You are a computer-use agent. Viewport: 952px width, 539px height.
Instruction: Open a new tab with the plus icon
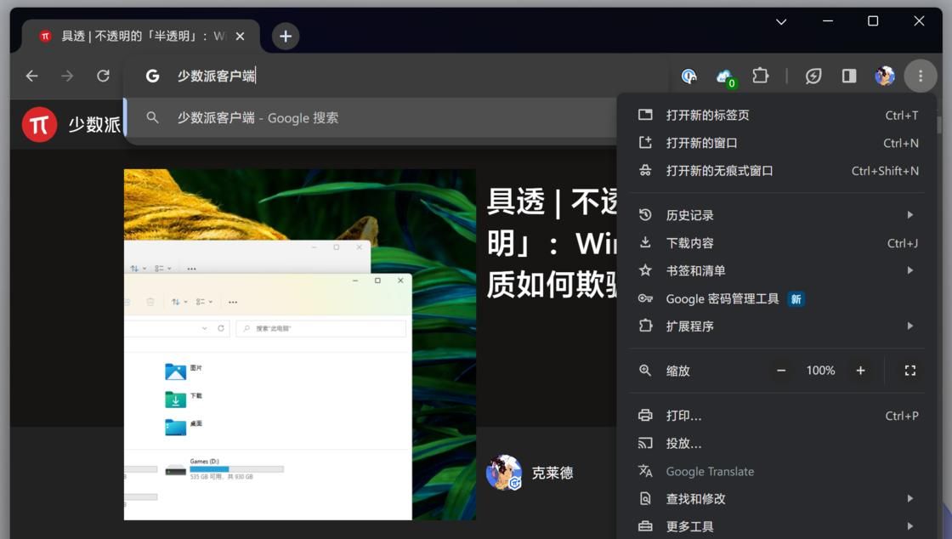[x=285, y=36]
